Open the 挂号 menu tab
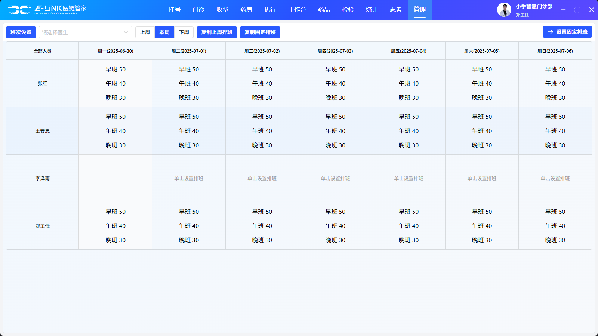The height and width of the screenshot is (336, 598). (x=175, y=10)
